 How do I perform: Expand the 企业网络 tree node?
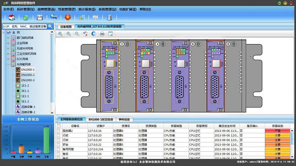8,43
